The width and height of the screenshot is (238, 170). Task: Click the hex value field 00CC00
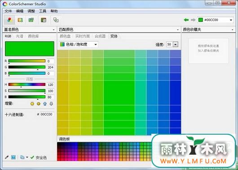pos(47,115)
